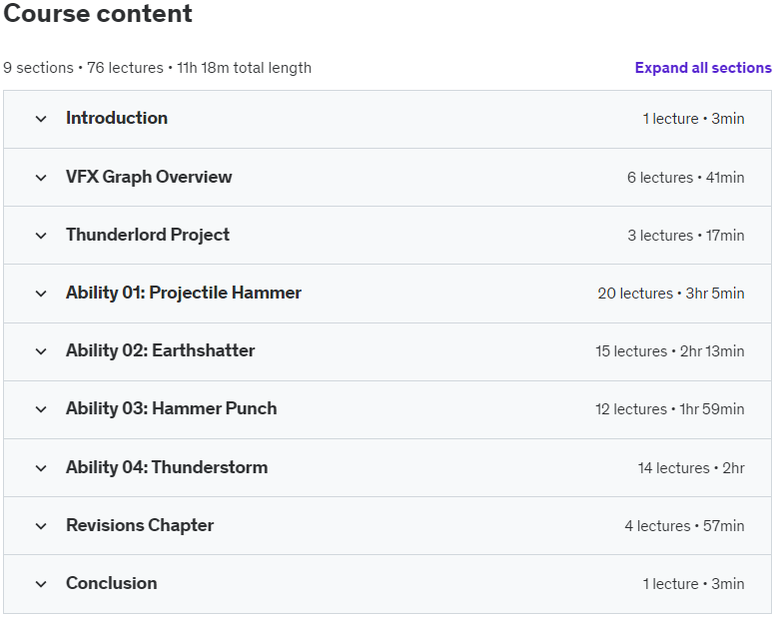Click '3 lectures • 17min' text
Screen dimensions: 775x617
(x=686, y=236)
